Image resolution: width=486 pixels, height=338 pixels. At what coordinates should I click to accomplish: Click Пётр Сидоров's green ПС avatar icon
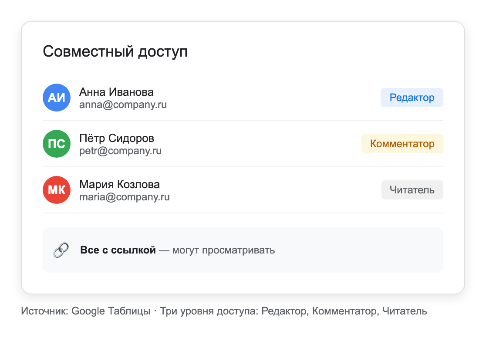56,144
